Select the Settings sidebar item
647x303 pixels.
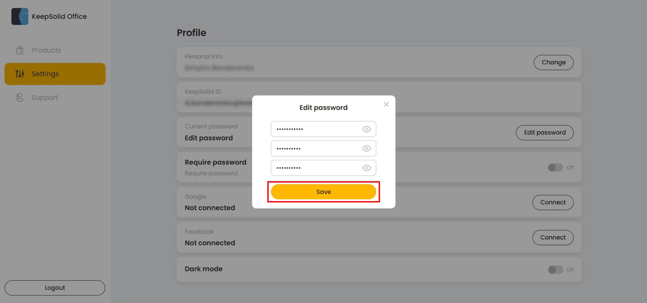point(55,74)
